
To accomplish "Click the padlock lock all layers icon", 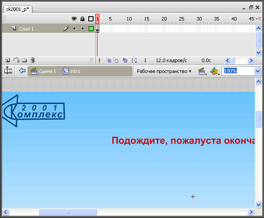I will click(82, 19).
